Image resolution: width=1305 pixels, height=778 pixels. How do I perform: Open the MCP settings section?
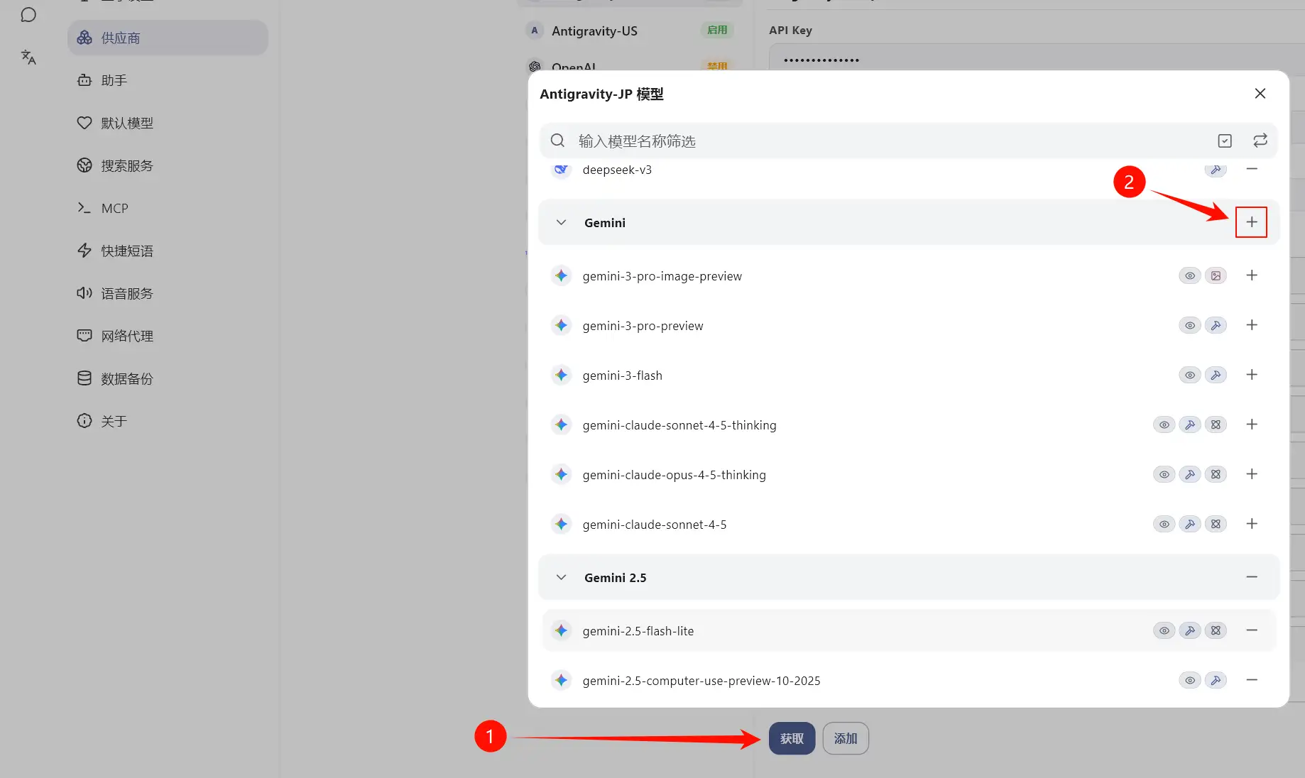pyautogui.click(x=114, y=208)
